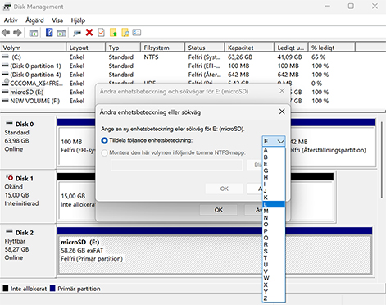The image size is (386, 305).
Task: Select 'Tilldela följande enhetsbeteckning' radio button
Action: point(104,141)
